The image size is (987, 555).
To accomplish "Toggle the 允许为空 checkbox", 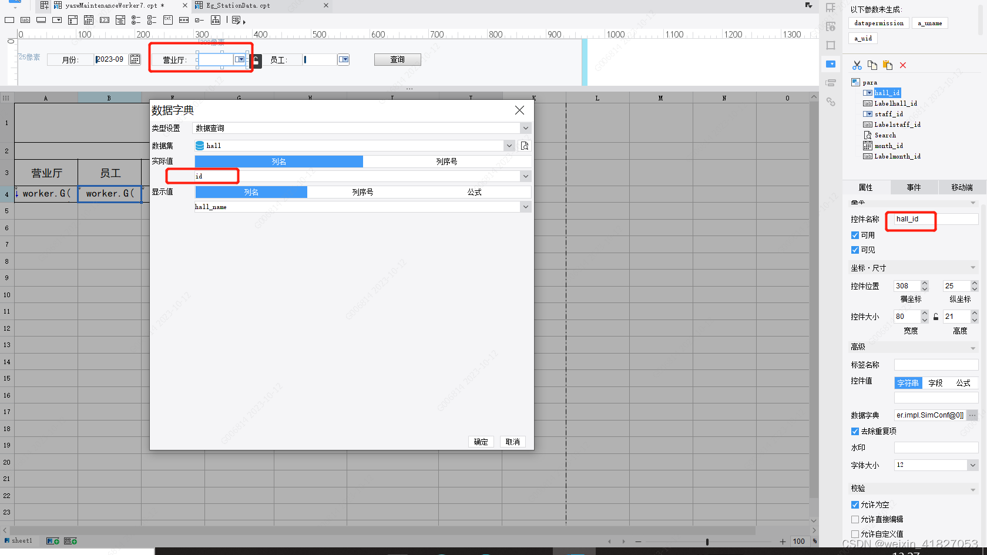I will (855, 504).
